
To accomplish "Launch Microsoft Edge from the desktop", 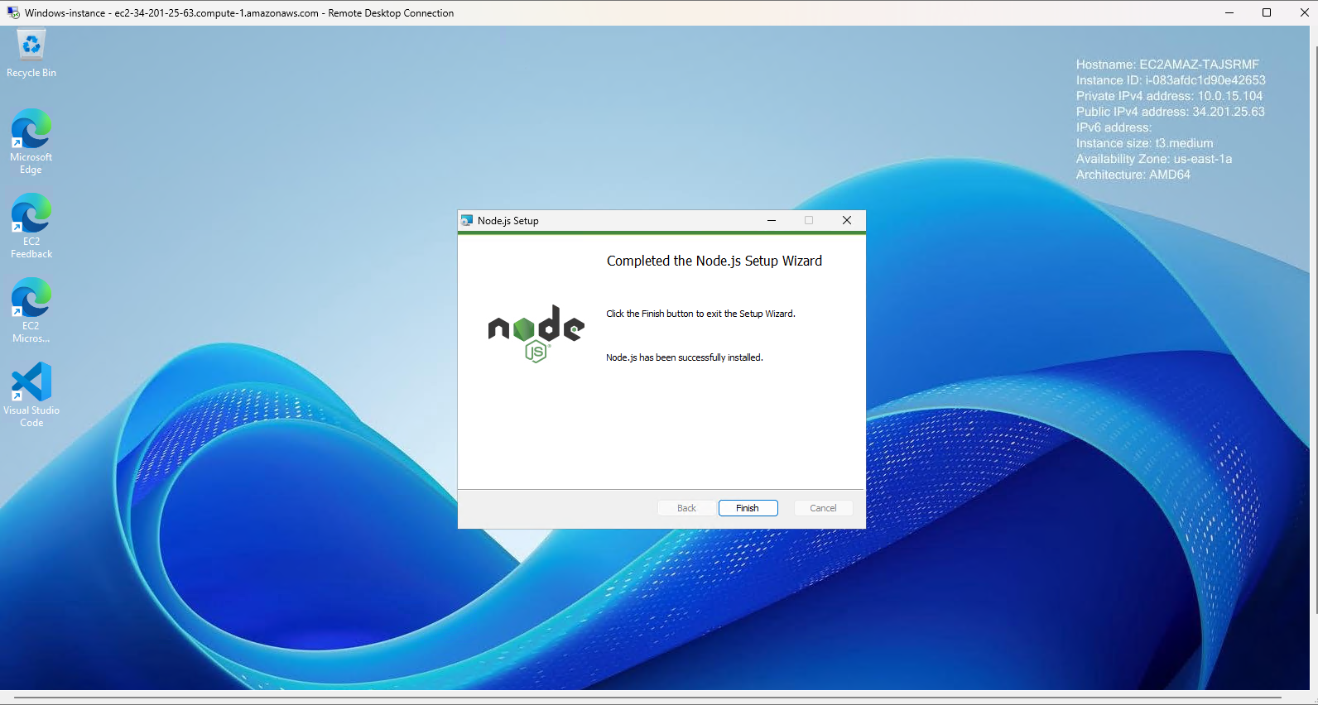I will pos(31,141).
